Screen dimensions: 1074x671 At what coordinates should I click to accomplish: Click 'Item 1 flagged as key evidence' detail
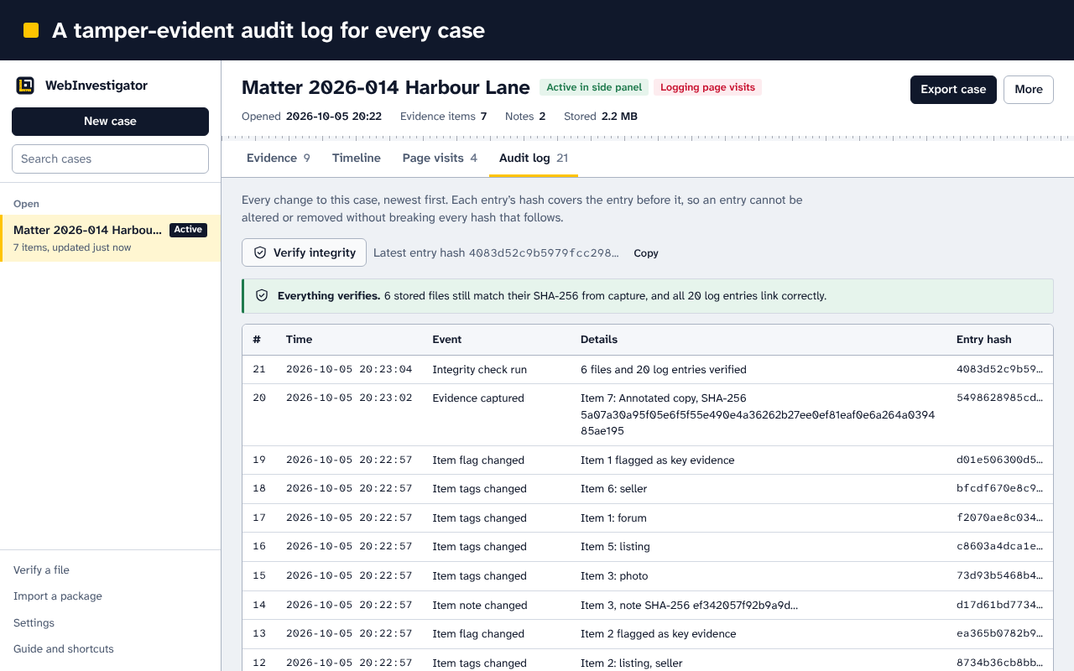[x=658, y=460]
